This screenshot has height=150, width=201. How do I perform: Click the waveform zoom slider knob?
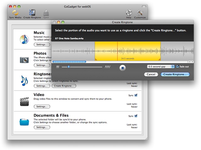point(69,67)
